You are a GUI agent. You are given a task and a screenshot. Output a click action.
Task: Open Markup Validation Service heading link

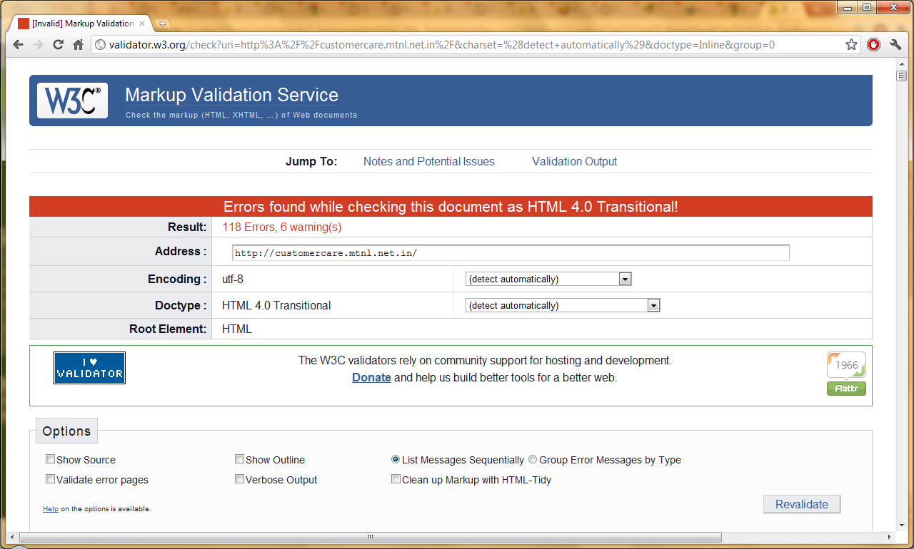pyautogui.click(x=231, y=95)
